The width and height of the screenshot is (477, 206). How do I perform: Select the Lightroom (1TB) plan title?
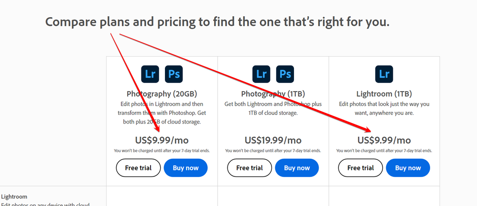[384, 94]
